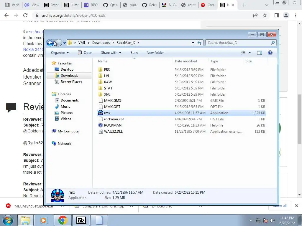Open Favorites in the navigation pane
The width and height of the screenshot is (302, 226).
(62, 63)
